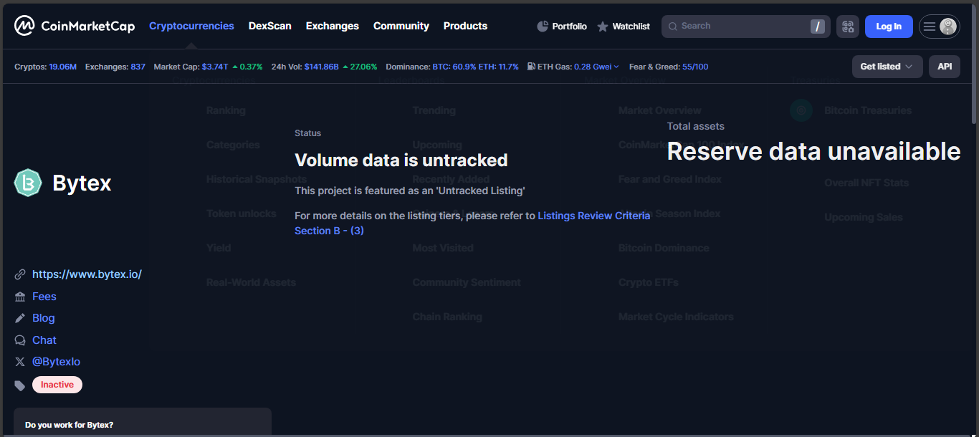Select Community Sentiment menu entry
The image size is (979, 437).
(x=467, y=282)
